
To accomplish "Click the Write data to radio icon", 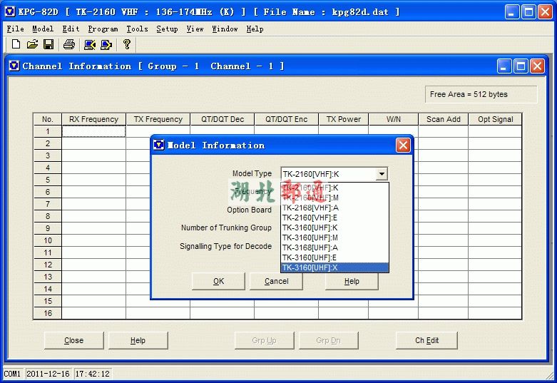I will (106, 45).
